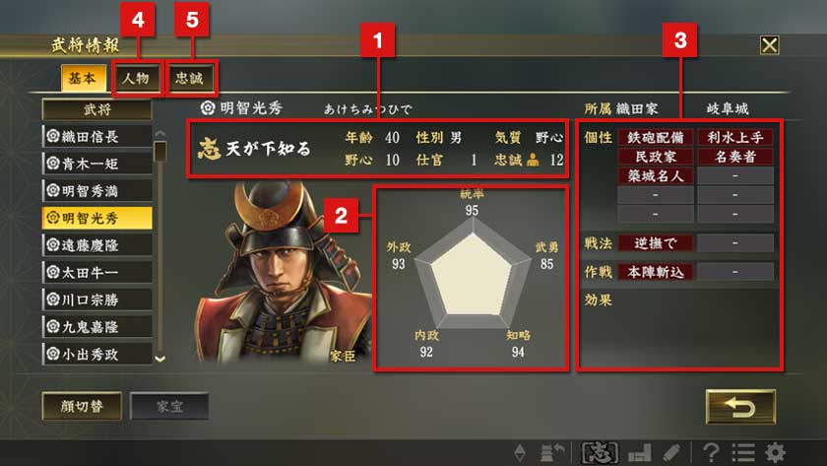Viewport: 827px width, 466px height.
Task: Click the up arrow atop officer list scrollbar
Action: point(159,134)
